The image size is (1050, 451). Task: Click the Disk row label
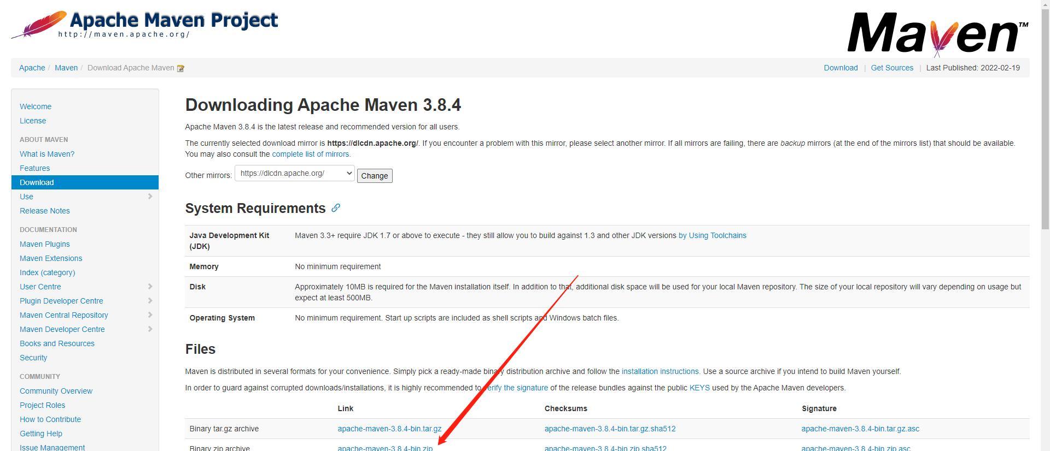coord(197,287)
